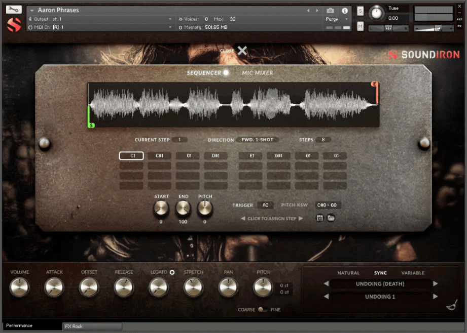The image size is (467, 333).
Task: Toggle the Legato radio button
Action: [172, 272]
